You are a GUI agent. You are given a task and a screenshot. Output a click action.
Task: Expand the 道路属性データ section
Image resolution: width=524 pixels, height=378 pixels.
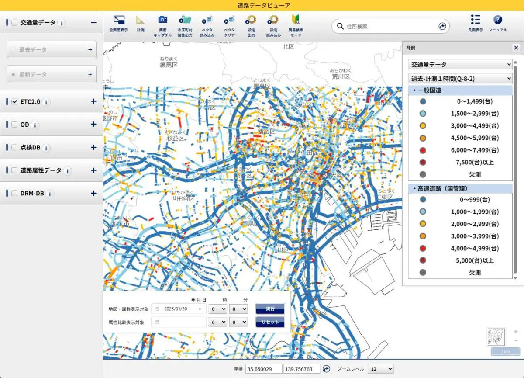coord(93,170)
